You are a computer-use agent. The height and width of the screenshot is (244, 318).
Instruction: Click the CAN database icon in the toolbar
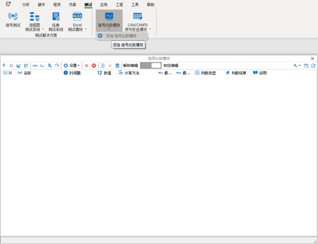34,65
